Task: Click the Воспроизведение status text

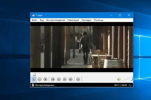Action: [x=45, y=85]
